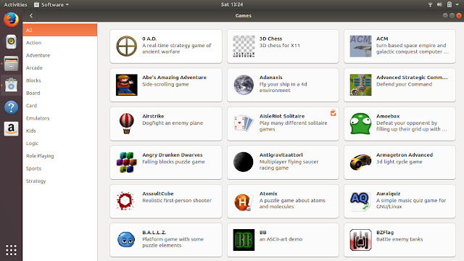This screenshot has height=261, width=464.
Task: Select the All category
Action: tap(59, 30)
